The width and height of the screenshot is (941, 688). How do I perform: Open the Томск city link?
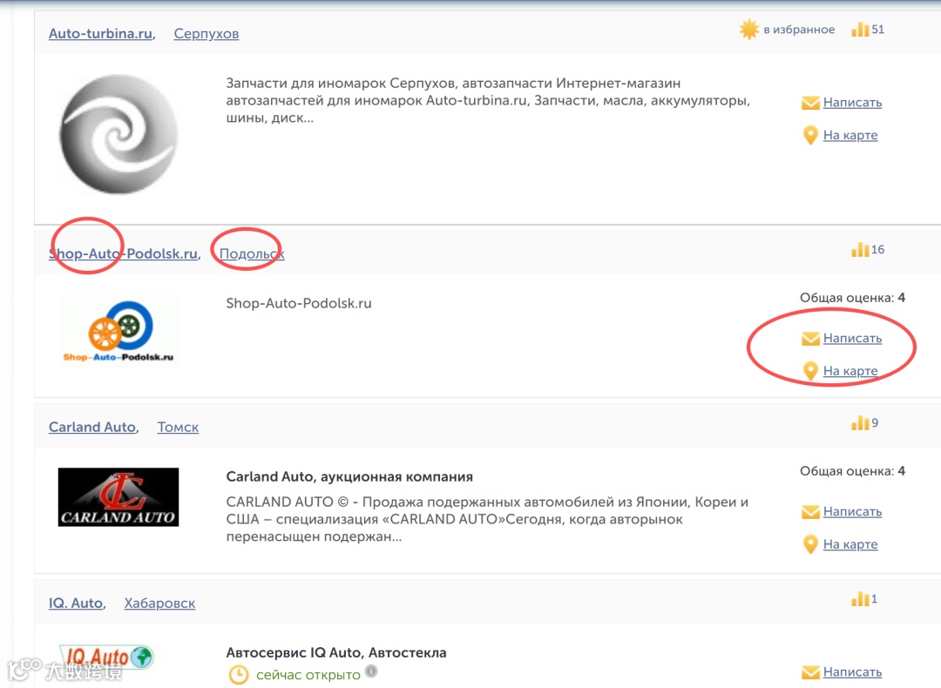click(179, 427)
